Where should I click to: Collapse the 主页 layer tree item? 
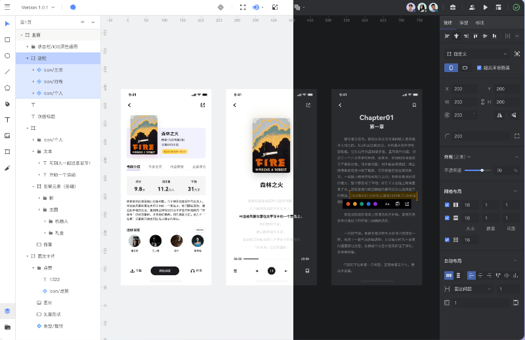pyautogui.click(x=22, y=35)
